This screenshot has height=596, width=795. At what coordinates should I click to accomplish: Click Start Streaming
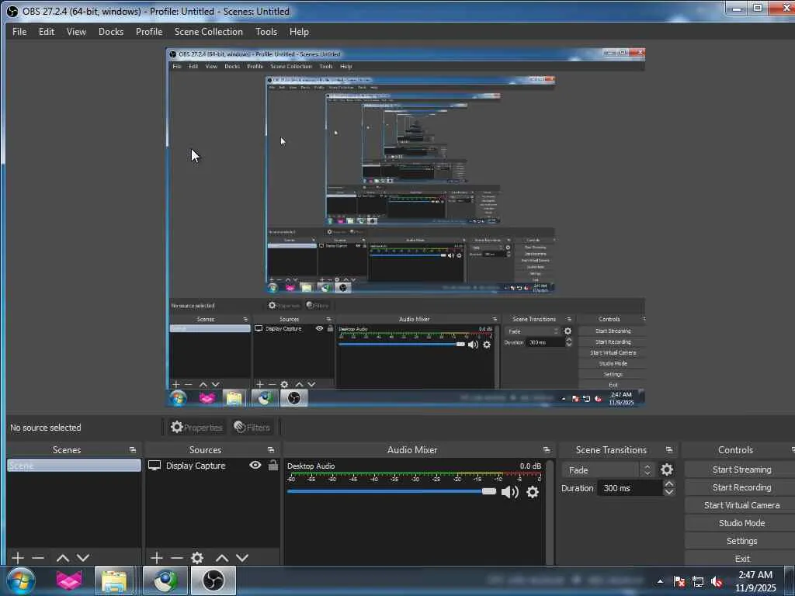click(x=741, y=470)
